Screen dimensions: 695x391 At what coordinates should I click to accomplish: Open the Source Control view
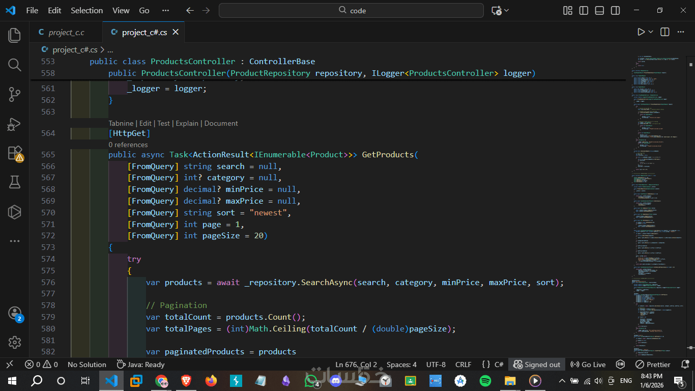point(14,94)
